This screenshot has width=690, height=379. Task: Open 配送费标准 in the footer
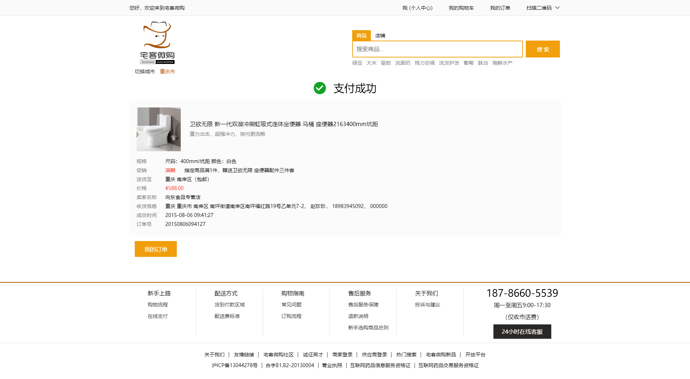(x=227, y=316)
